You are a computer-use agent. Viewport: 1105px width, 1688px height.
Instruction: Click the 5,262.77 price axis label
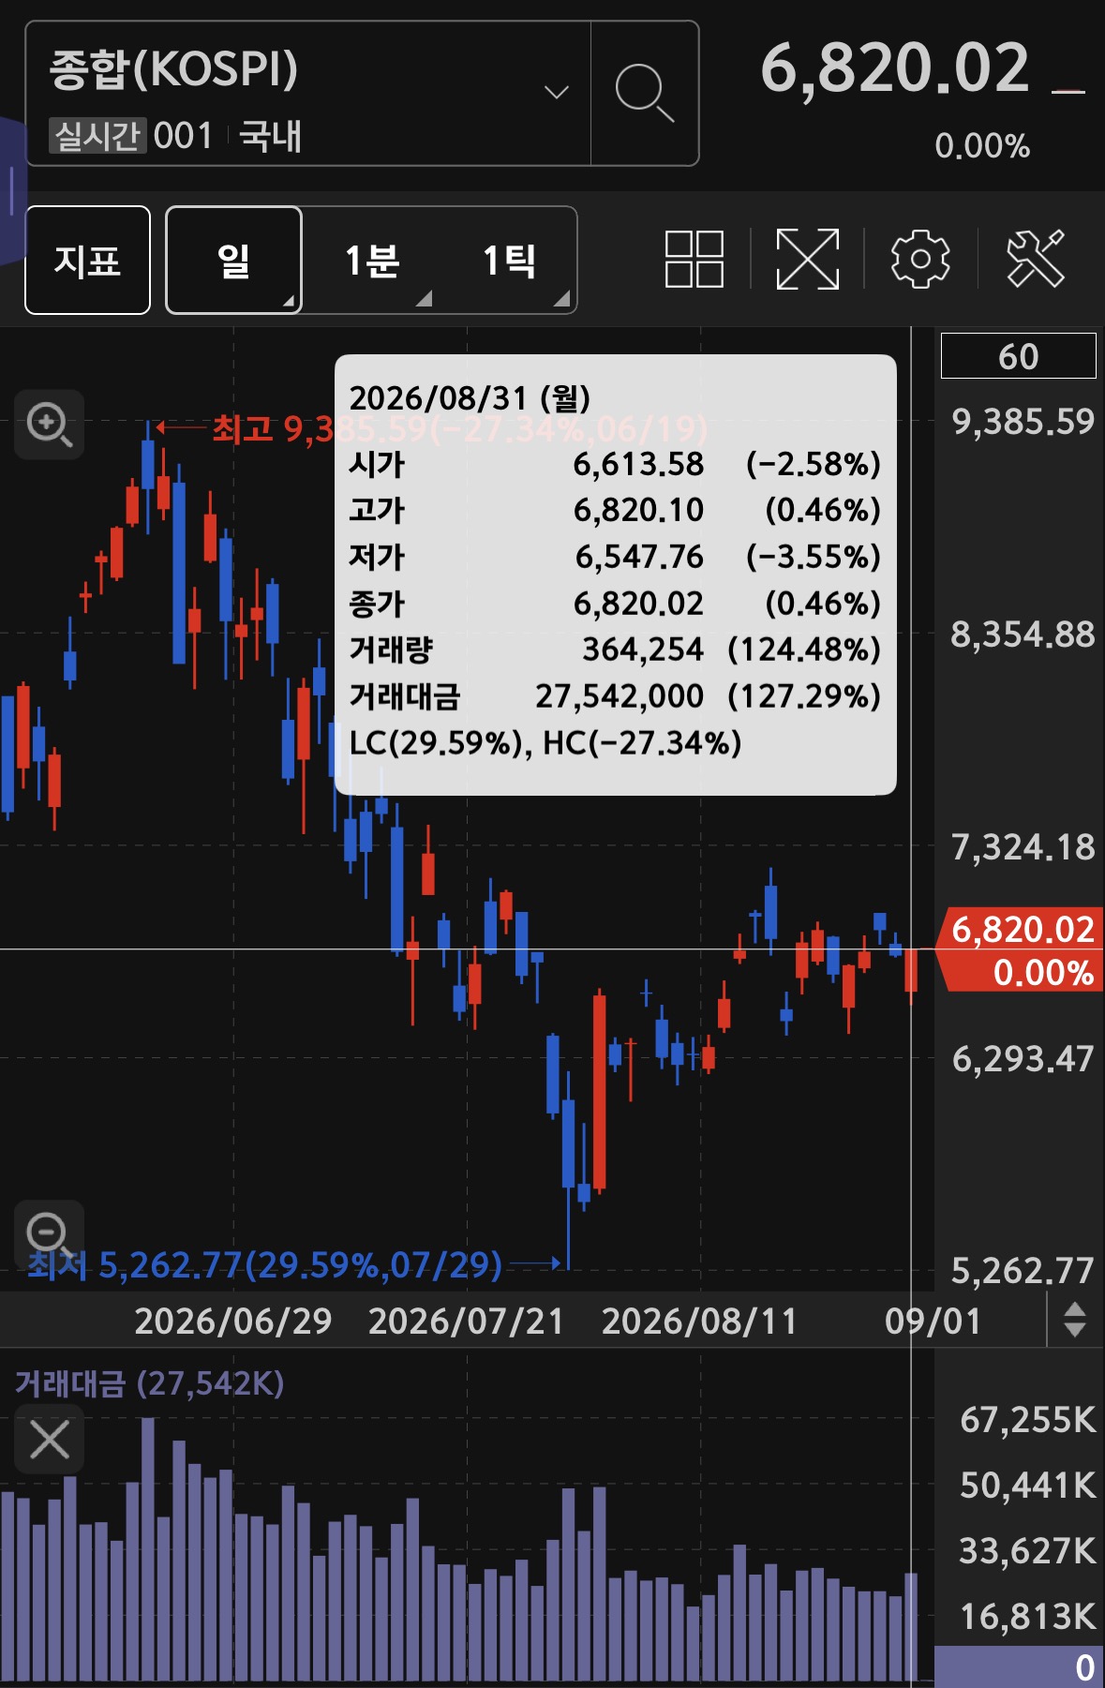pos(1023,1271)
